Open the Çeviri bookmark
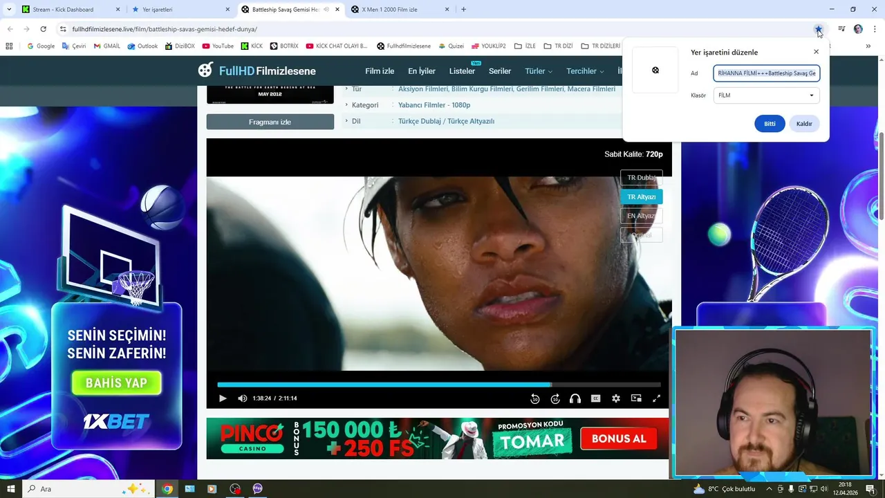This screenshot has height=498, width=885. (x=74, y=46)
